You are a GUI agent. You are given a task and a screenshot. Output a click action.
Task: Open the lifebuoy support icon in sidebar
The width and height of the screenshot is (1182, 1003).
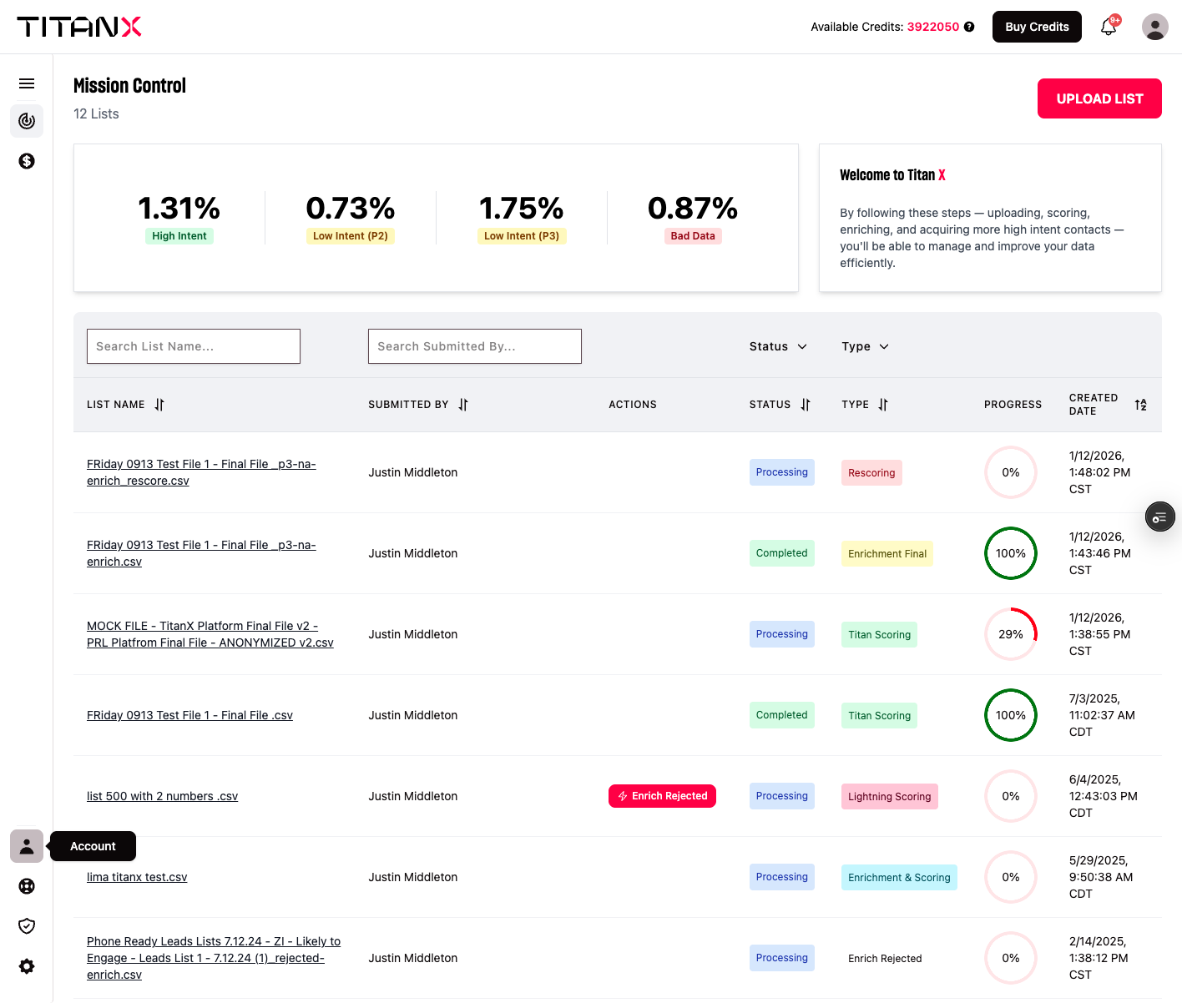tap(27, 886)
